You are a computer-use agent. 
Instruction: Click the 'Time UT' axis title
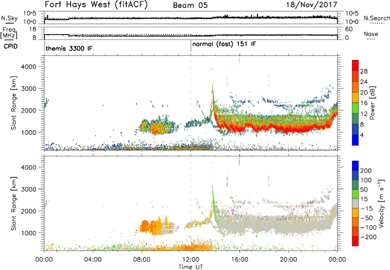(x=191, y=267)
